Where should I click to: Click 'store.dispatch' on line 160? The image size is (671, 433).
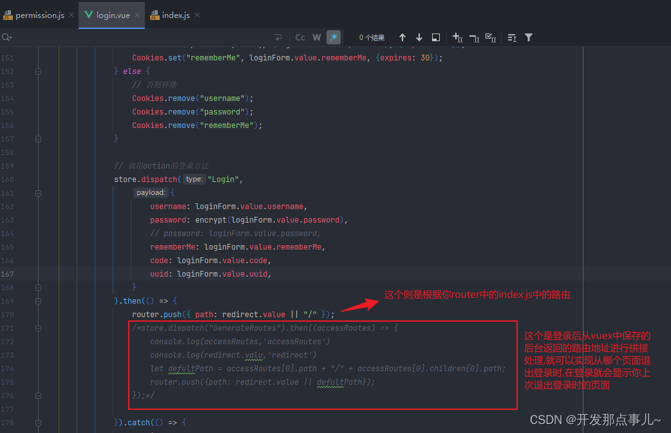(146, 180)
